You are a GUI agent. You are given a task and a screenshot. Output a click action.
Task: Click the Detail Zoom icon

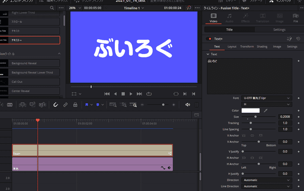(123, 105)
